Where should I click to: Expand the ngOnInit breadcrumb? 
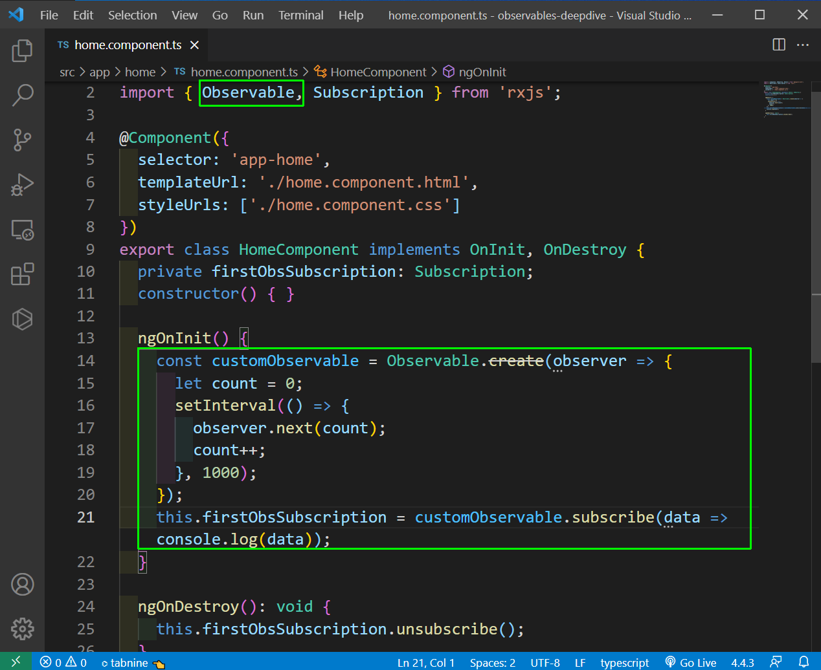tap(475, 72)
